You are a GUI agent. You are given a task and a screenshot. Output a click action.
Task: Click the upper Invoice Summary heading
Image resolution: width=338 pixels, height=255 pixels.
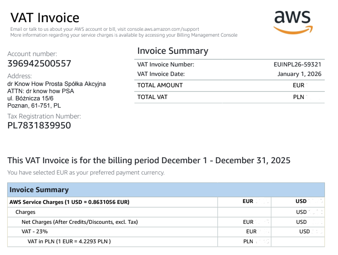(x=173, y=51)
